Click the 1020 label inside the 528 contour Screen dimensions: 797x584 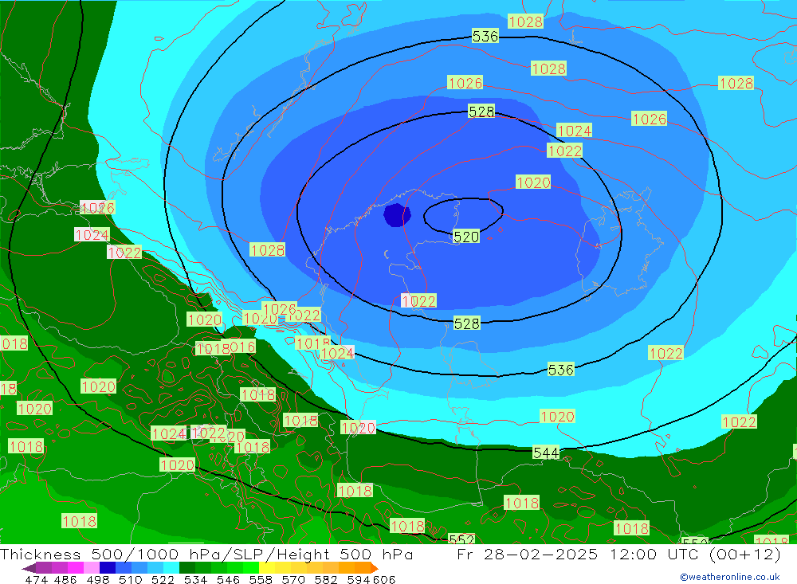(x=533, y=182)
